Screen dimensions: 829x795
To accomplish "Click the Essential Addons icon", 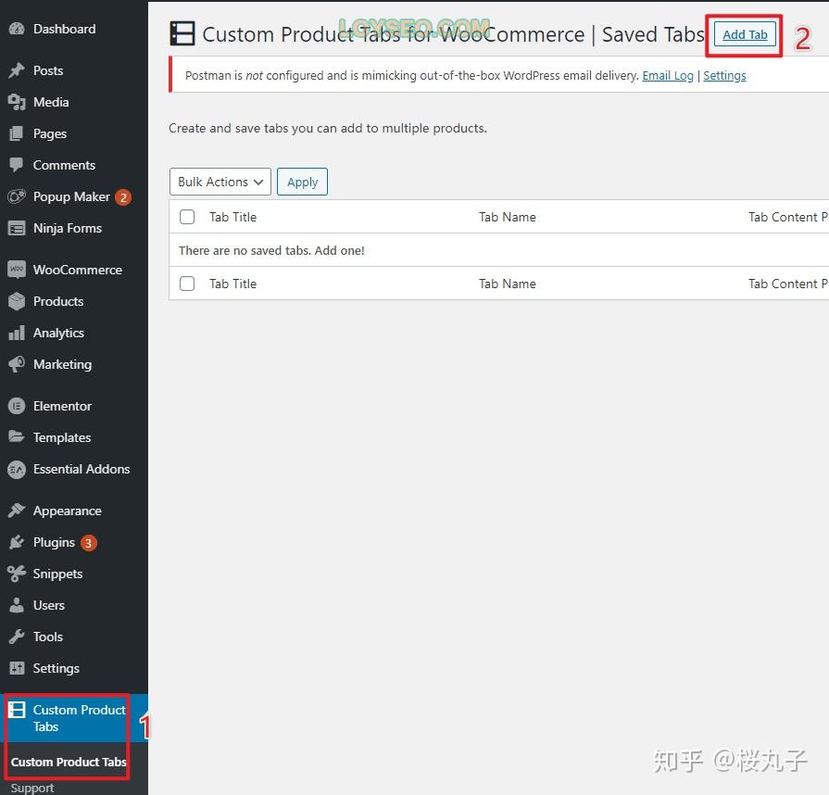I will click(x=17, y=469).
